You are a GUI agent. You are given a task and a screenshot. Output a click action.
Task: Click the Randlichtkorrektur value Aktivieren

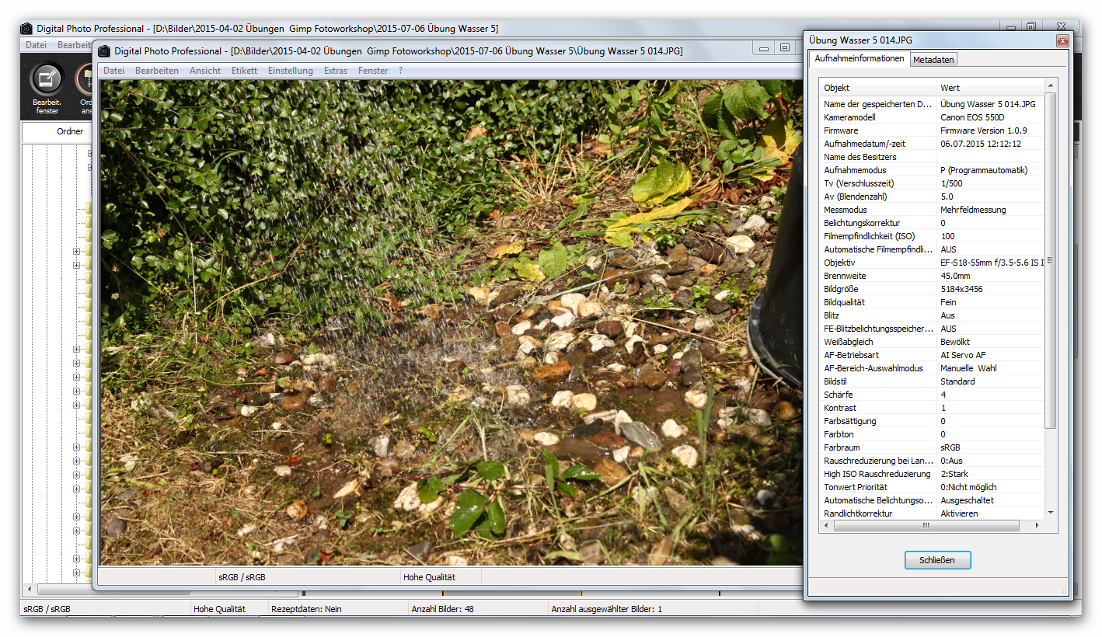959,513
